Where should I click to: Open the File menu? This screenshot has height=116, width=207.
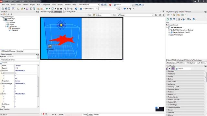(3, 5)
